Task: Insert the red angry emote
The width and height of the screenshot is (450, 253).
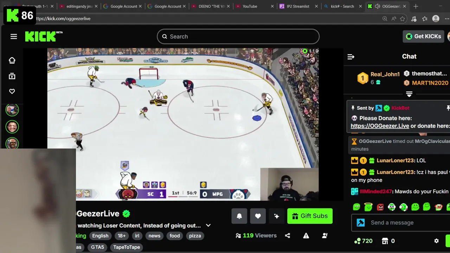Action: point(380,207)
